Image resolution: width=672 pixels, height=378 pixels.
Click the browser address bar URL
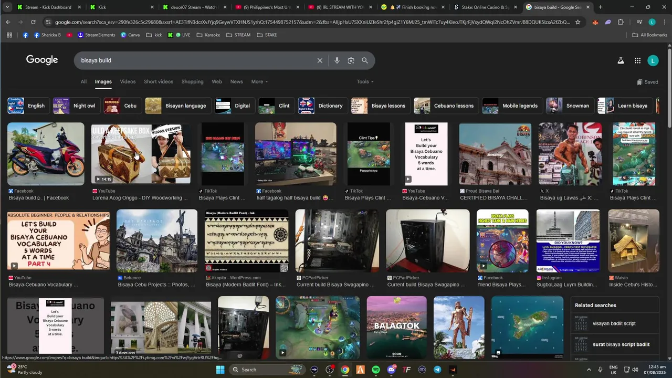(x=312, y=22)
